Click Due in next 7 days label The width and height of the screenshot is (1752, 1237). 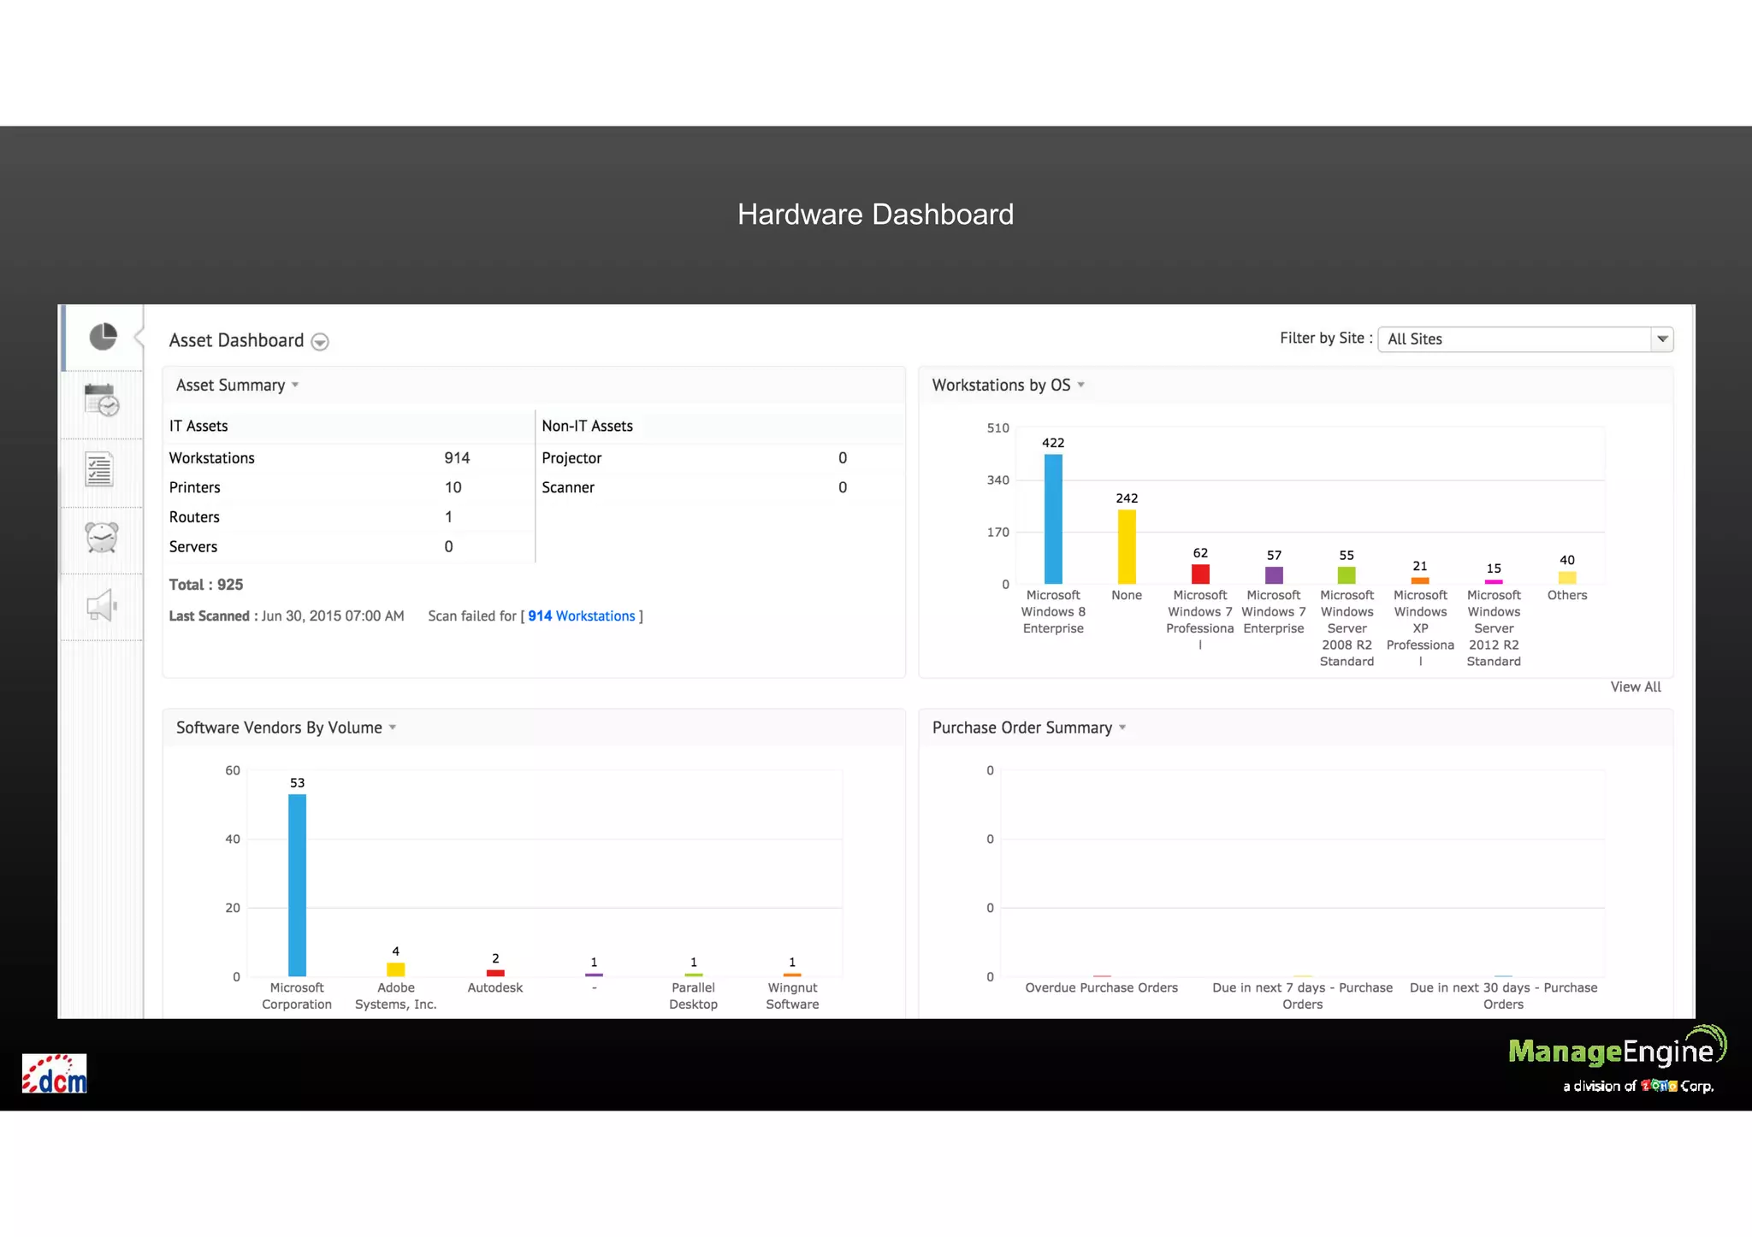pyautogui.click(x=1303, y=996)
